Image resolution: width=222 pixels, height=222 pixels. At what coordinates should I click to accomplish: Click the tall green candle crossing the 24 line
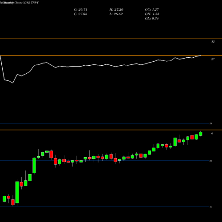click(34, 165)
